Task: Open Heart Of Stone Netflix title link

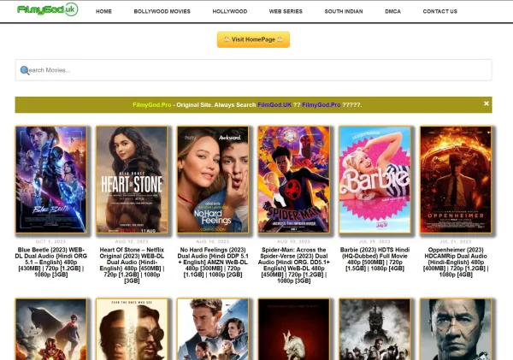Action: 132,265
